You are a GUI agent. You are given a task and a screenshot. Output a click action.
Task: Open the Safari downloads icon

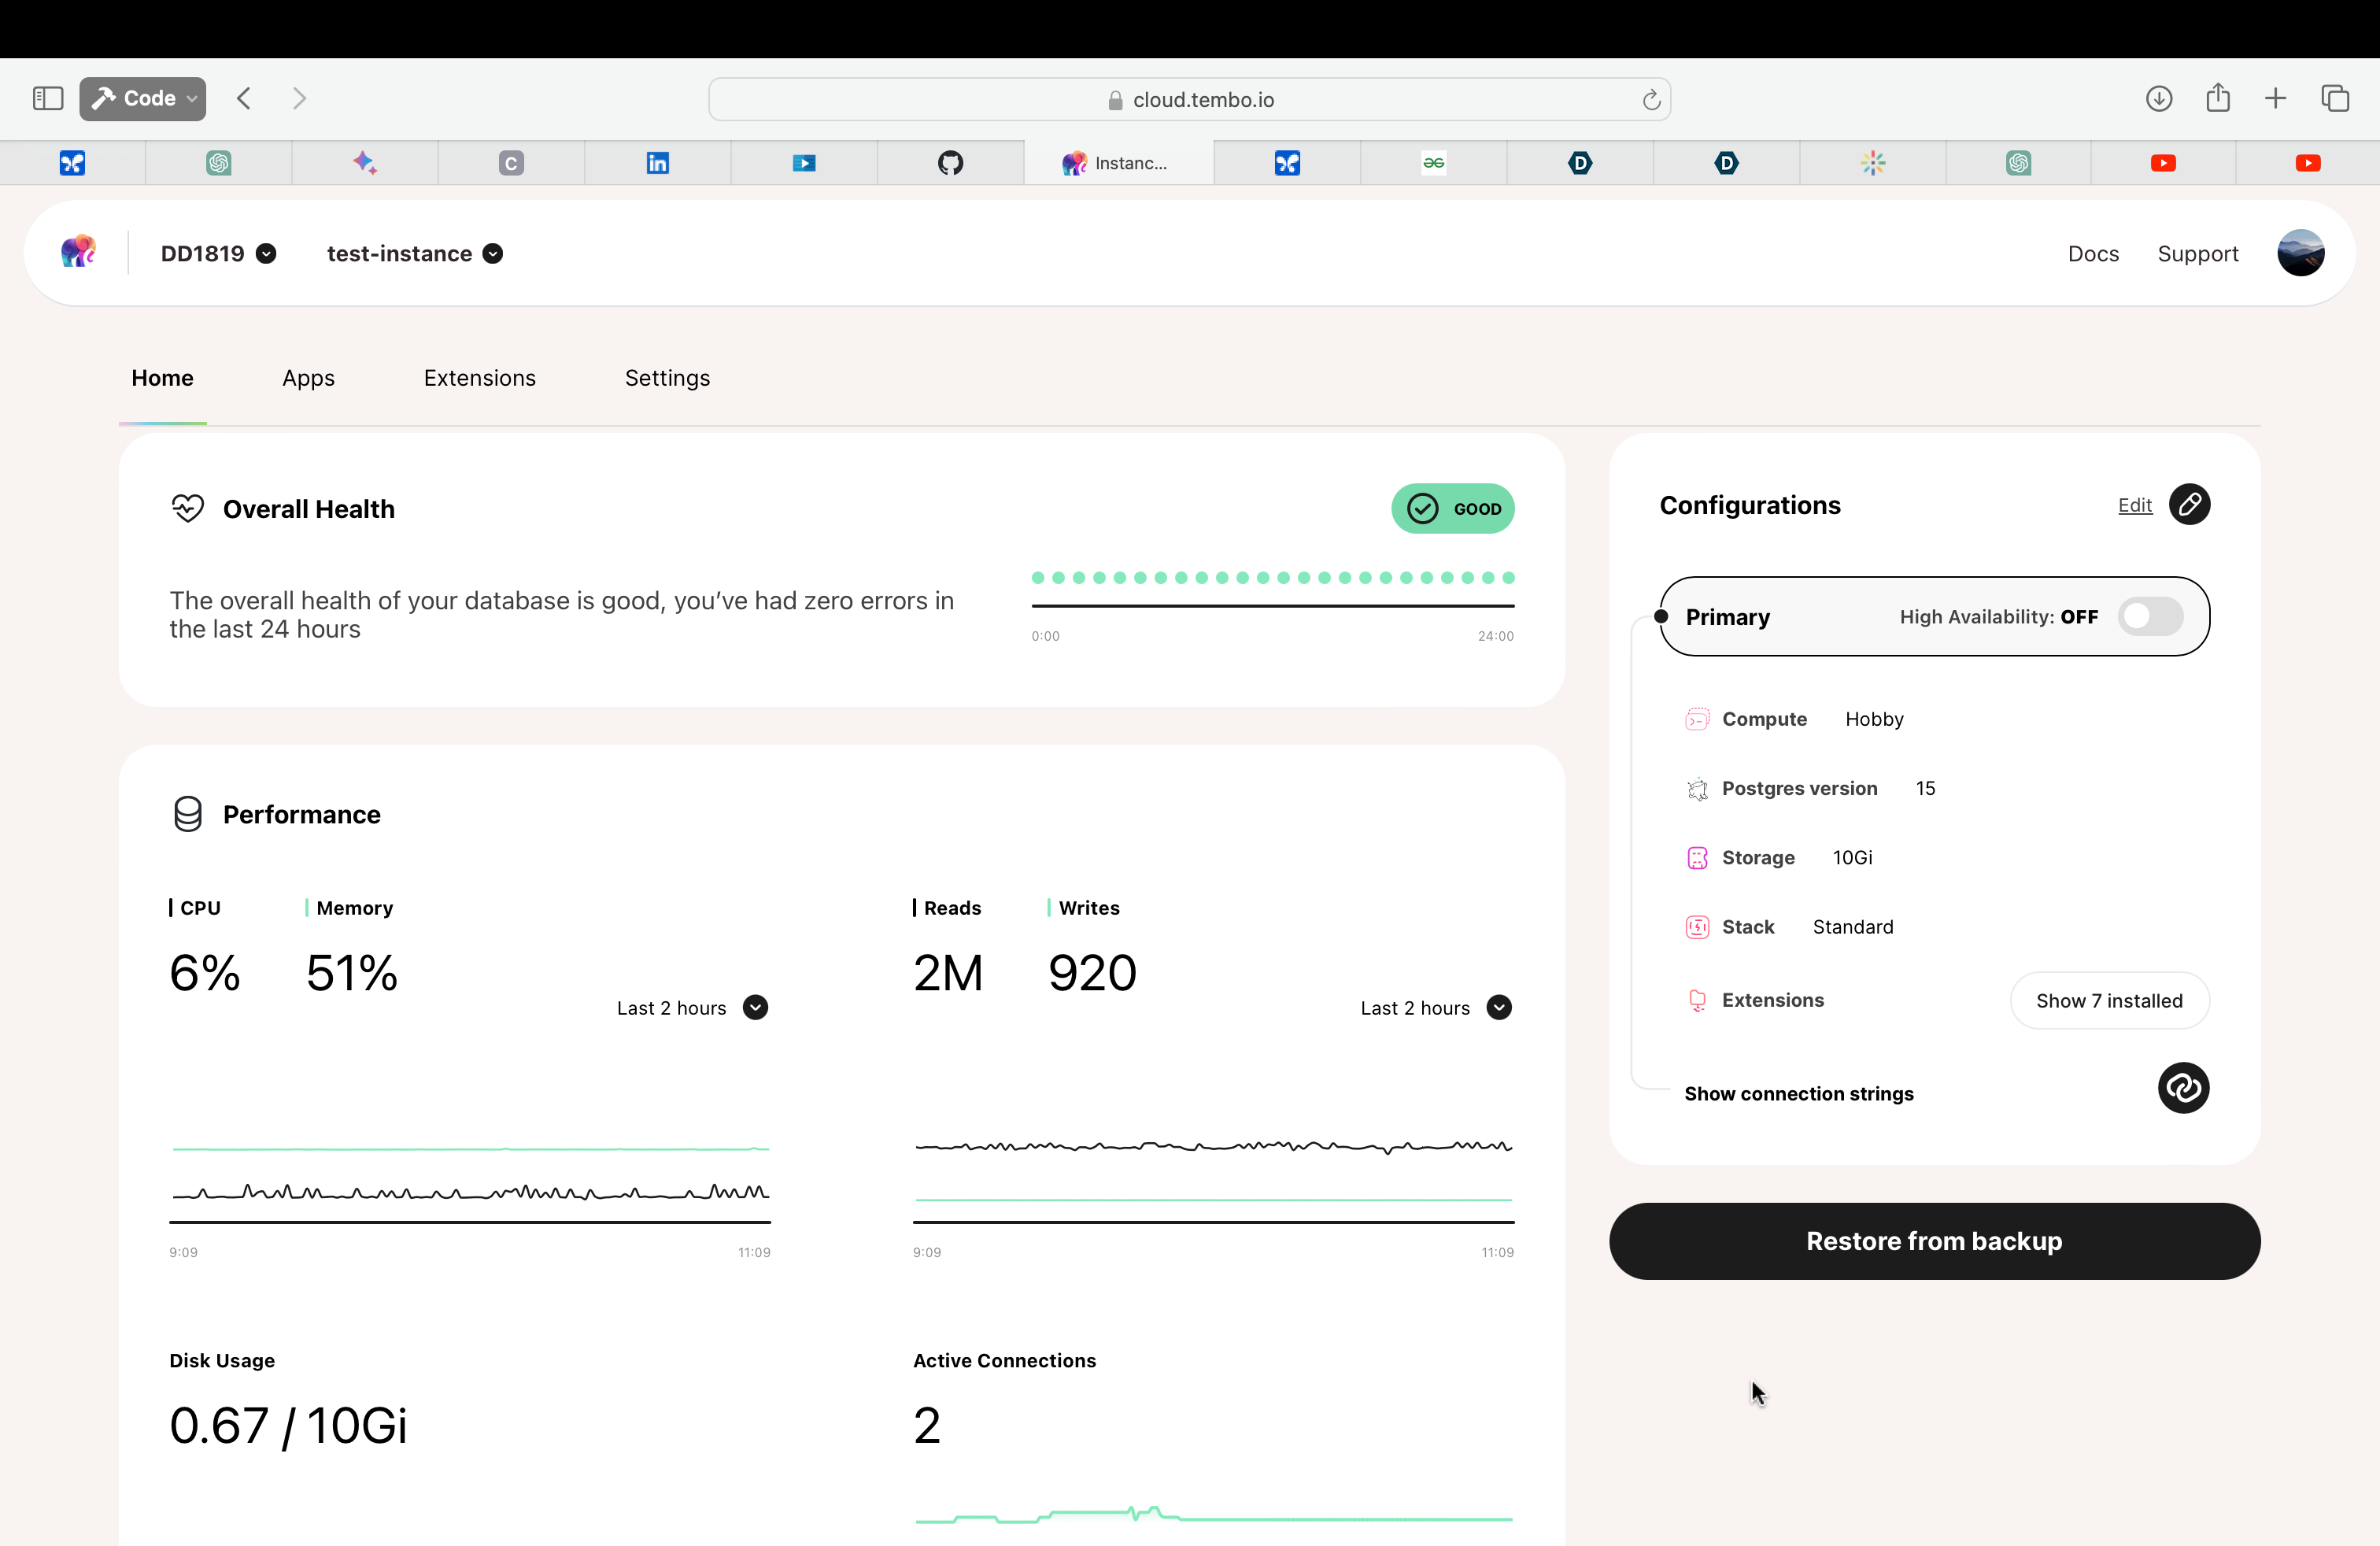tap(2158, 98)
